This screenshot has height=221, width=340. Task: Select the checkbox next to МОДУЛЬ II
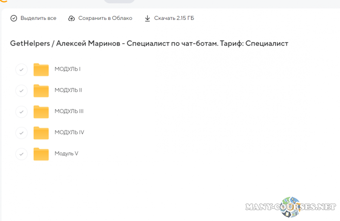(21, 91)
